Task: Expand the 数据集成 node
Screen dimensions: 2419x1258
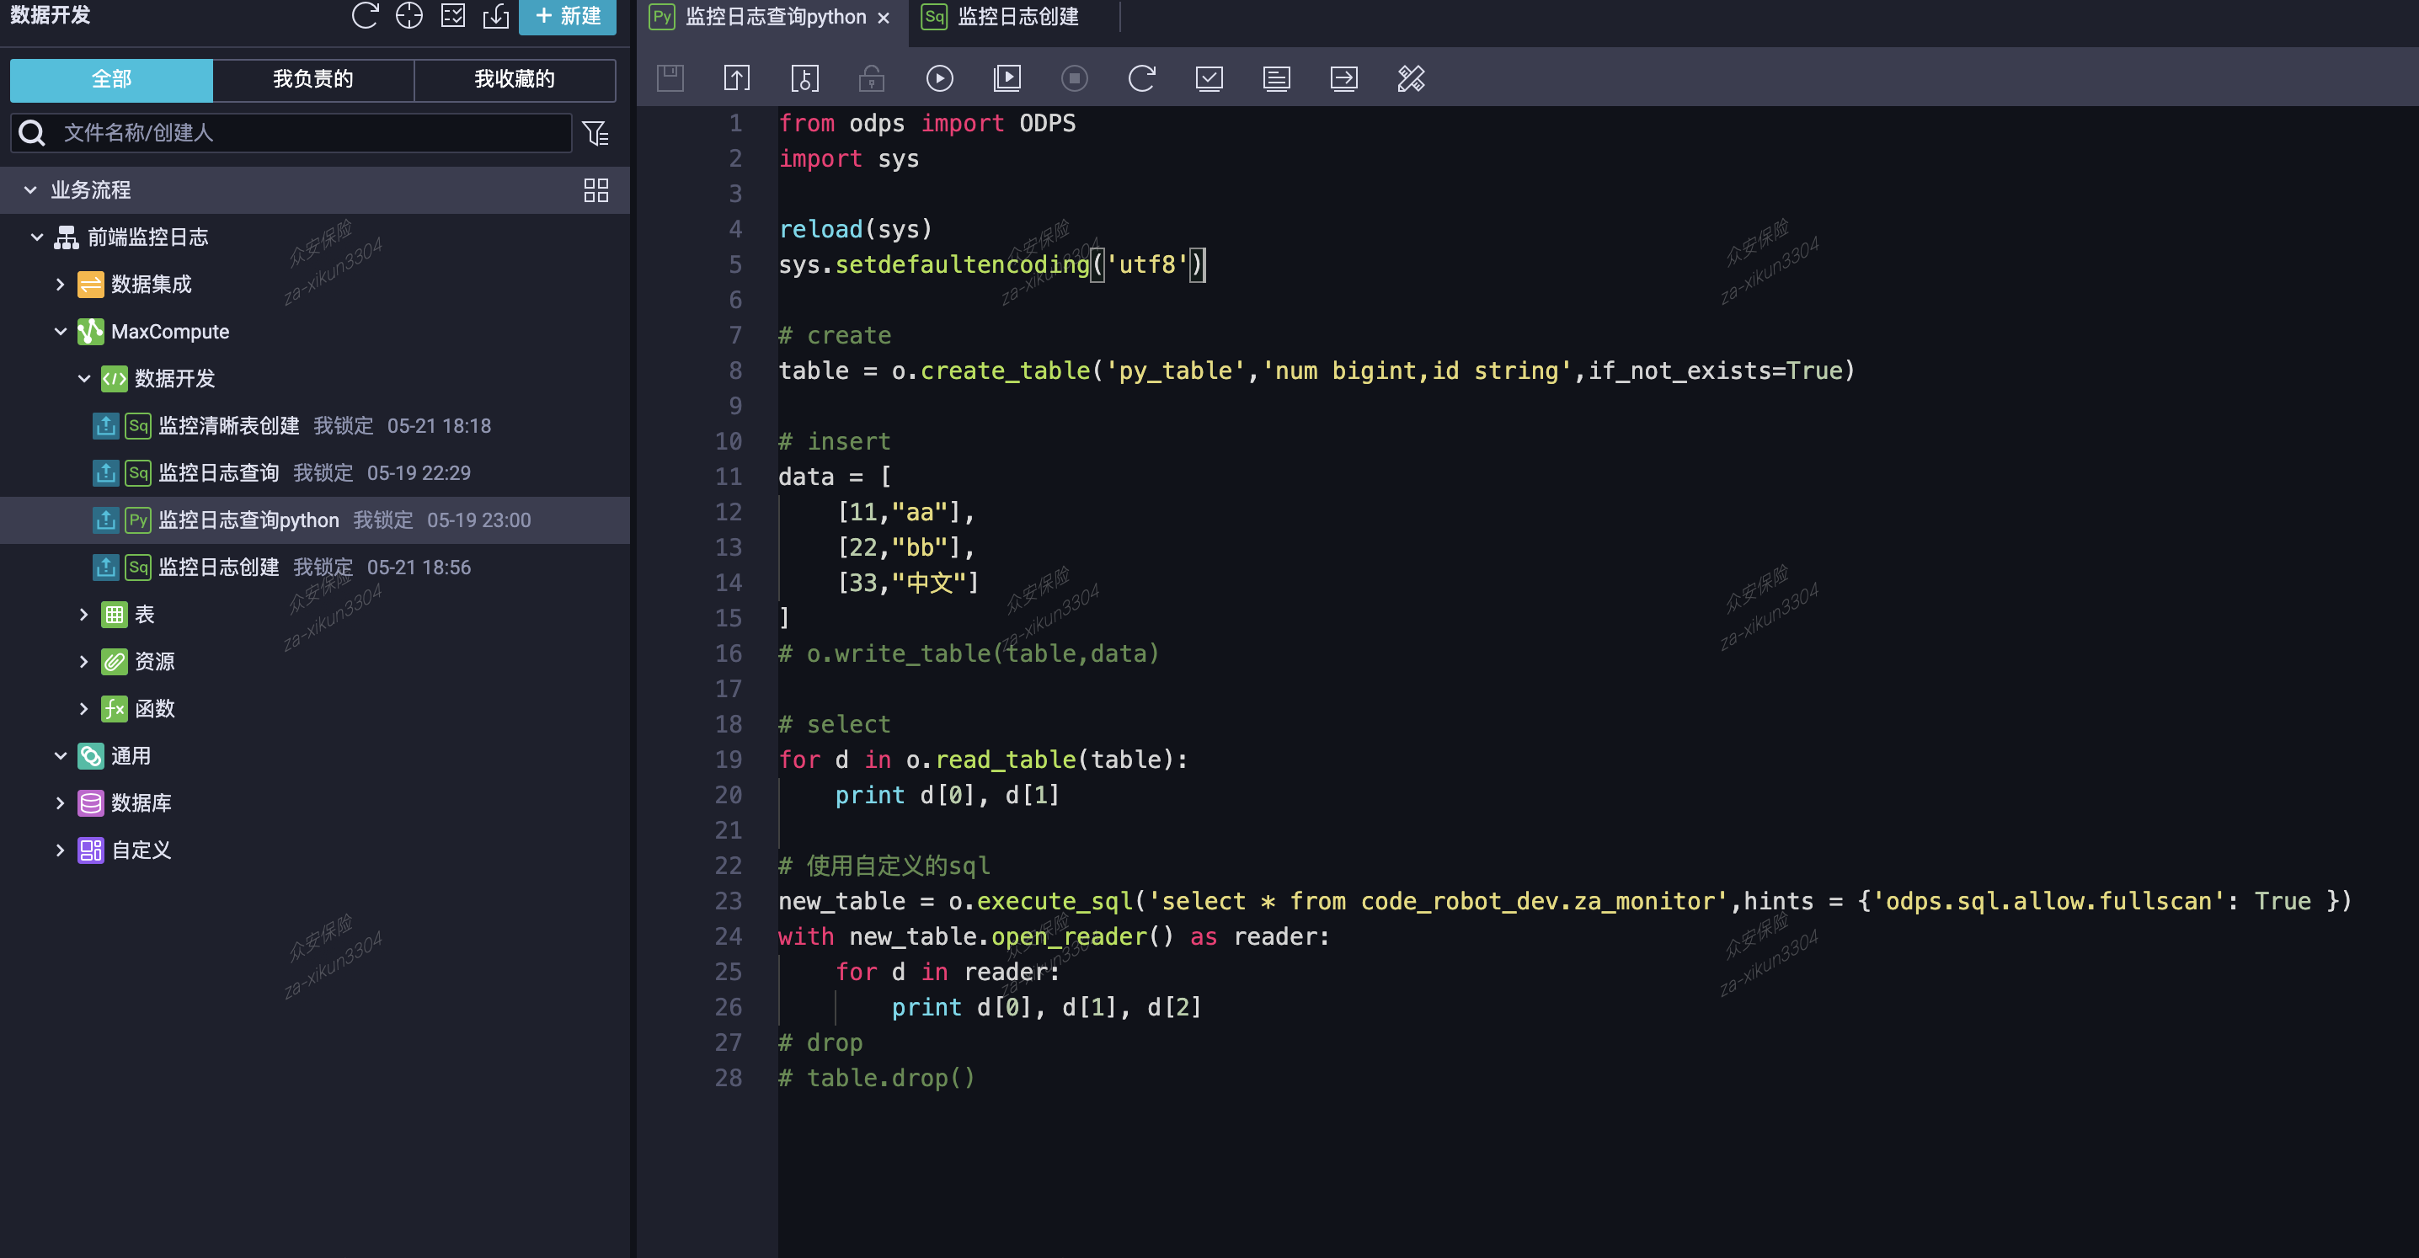Action: (60, 285)
